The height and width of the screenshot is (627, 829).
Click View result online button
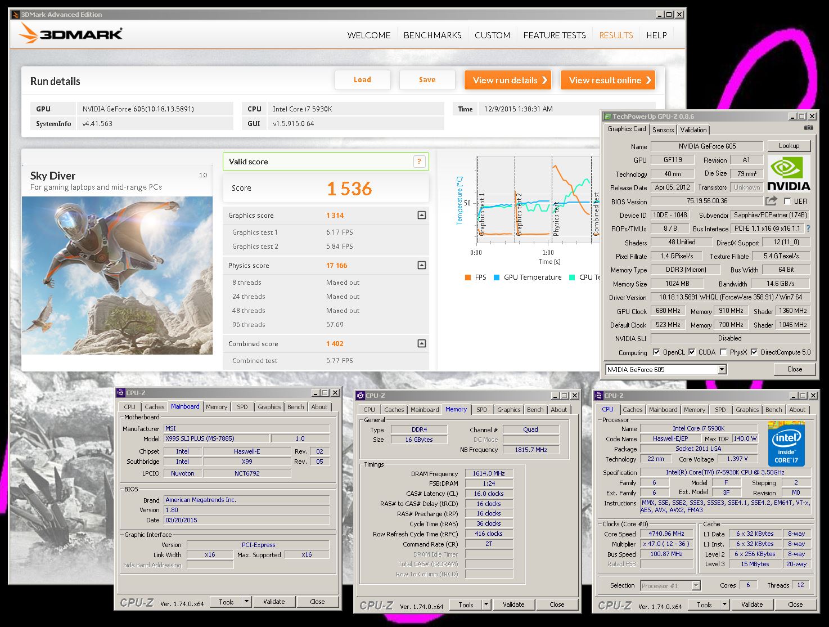pos(607,80)
